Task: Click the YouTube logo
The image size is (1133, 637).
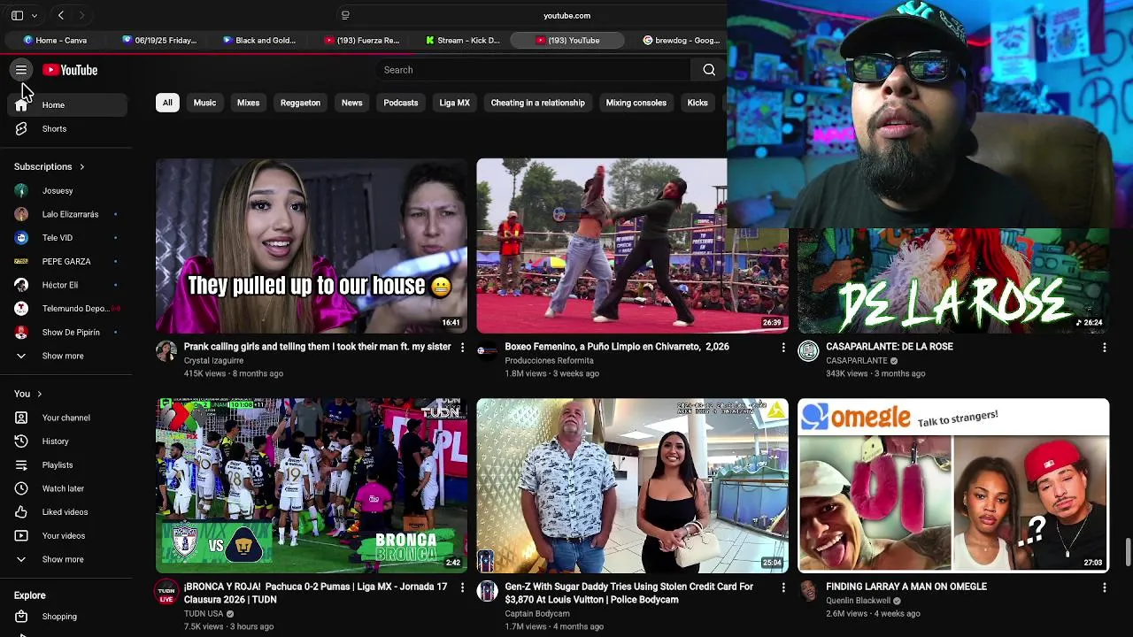Action: (x=70, y=70)
